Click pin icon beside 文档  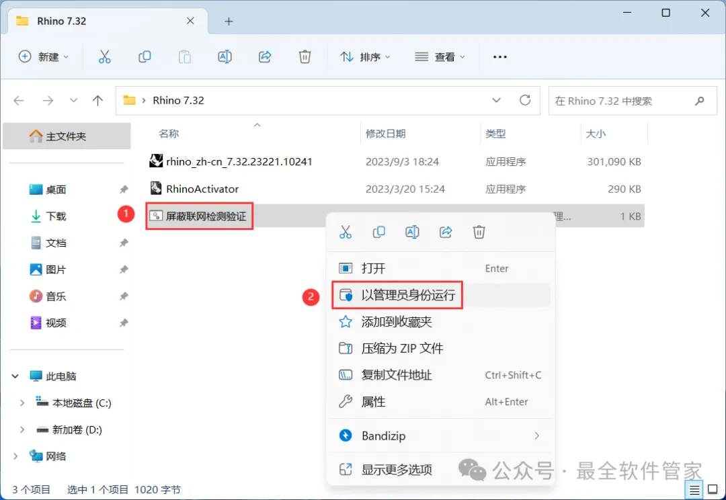[124, 243]
